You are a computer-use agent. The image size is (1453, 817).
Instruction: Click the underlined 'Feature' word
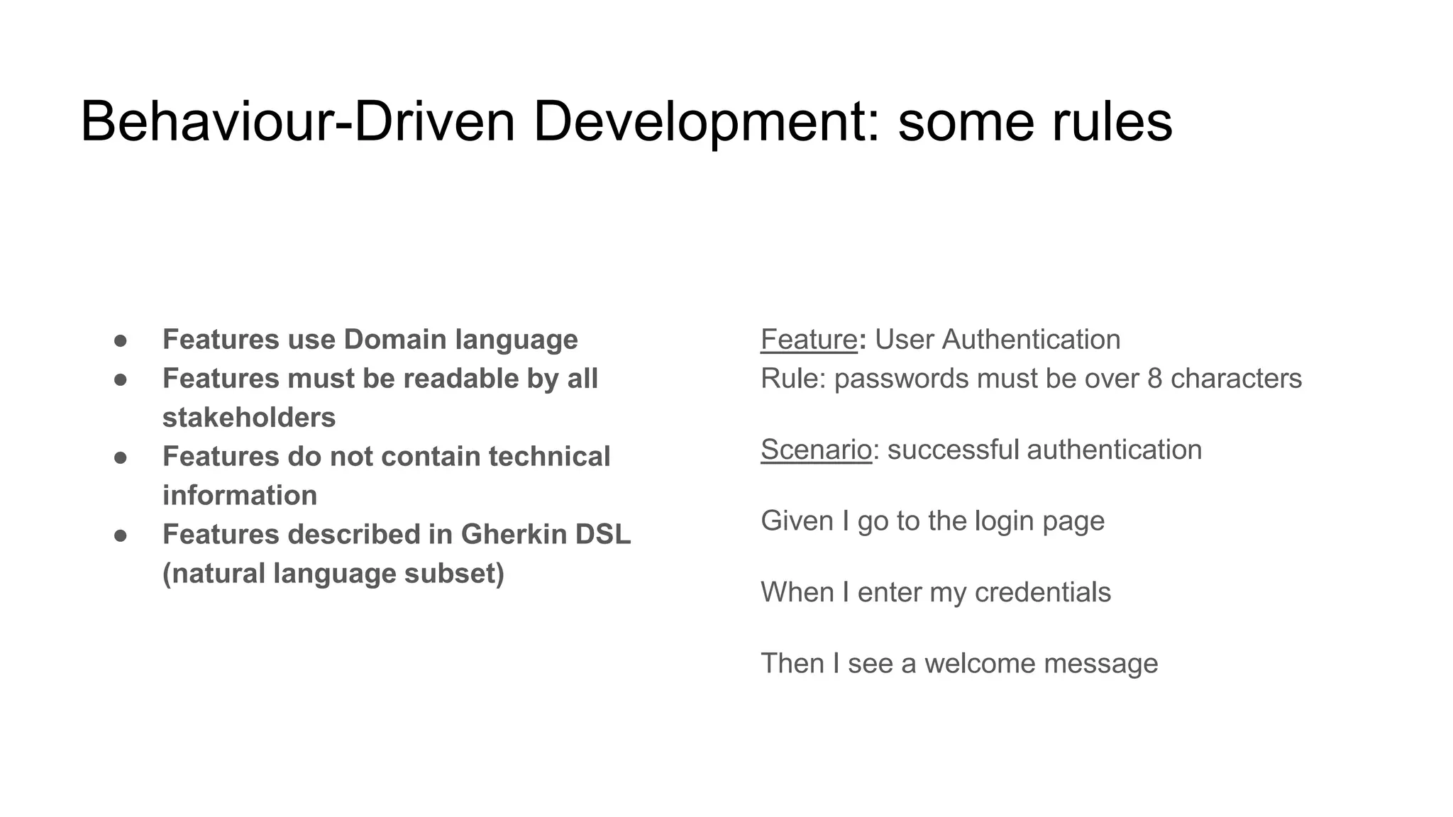(809, 340)
